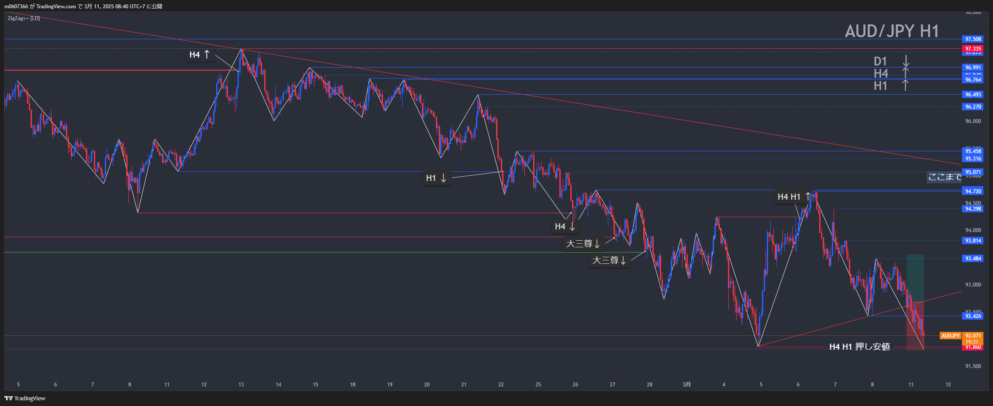This screenshot has width=993, height=406.
Task: Click the AUD/JPY H1 chart title text
Action: click(x=891, y=31)
